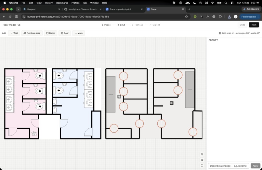Expand the tab search dropdown

click(18, 9)
